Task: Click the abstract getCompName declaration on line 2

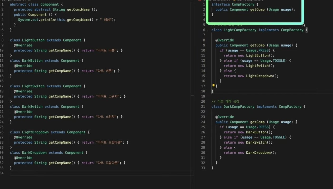Action: tap(56, 10)
